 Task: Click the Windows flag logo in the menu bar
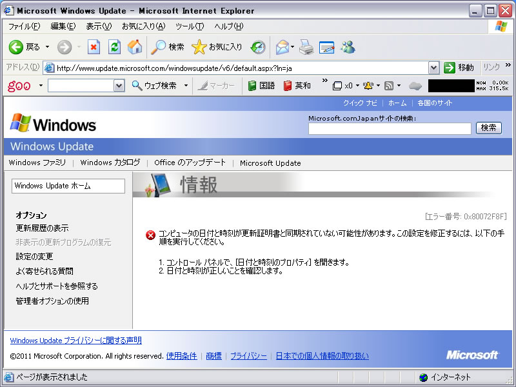point(501,26)
